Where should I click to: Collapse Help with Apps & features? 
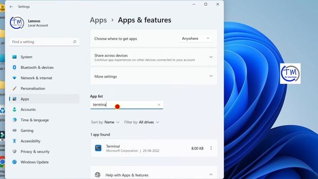(x=211, y=175)
